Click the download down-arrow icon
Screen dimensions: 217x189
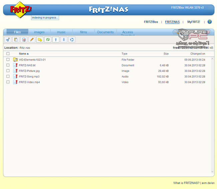coord(64,40)
